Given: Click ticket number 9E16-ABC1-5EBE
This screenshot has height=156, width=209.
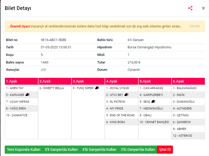Looking at the screenshot, I should coord(54,40).
